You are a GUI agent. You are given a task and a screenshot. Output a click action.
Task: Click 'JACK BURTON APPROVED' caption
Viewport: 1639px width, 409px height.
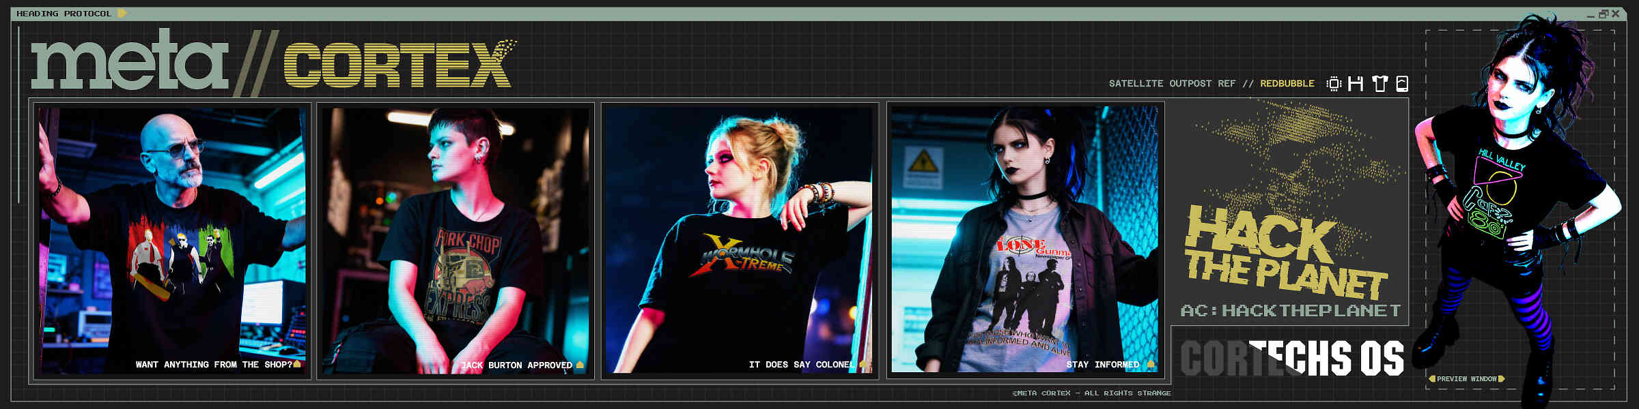point(516,365)
